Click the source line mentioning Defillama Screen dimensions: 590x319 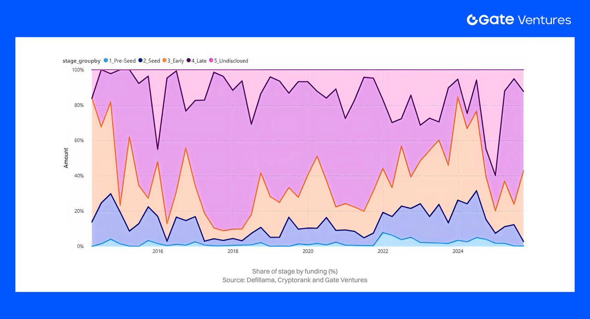(x=295, y=280)
